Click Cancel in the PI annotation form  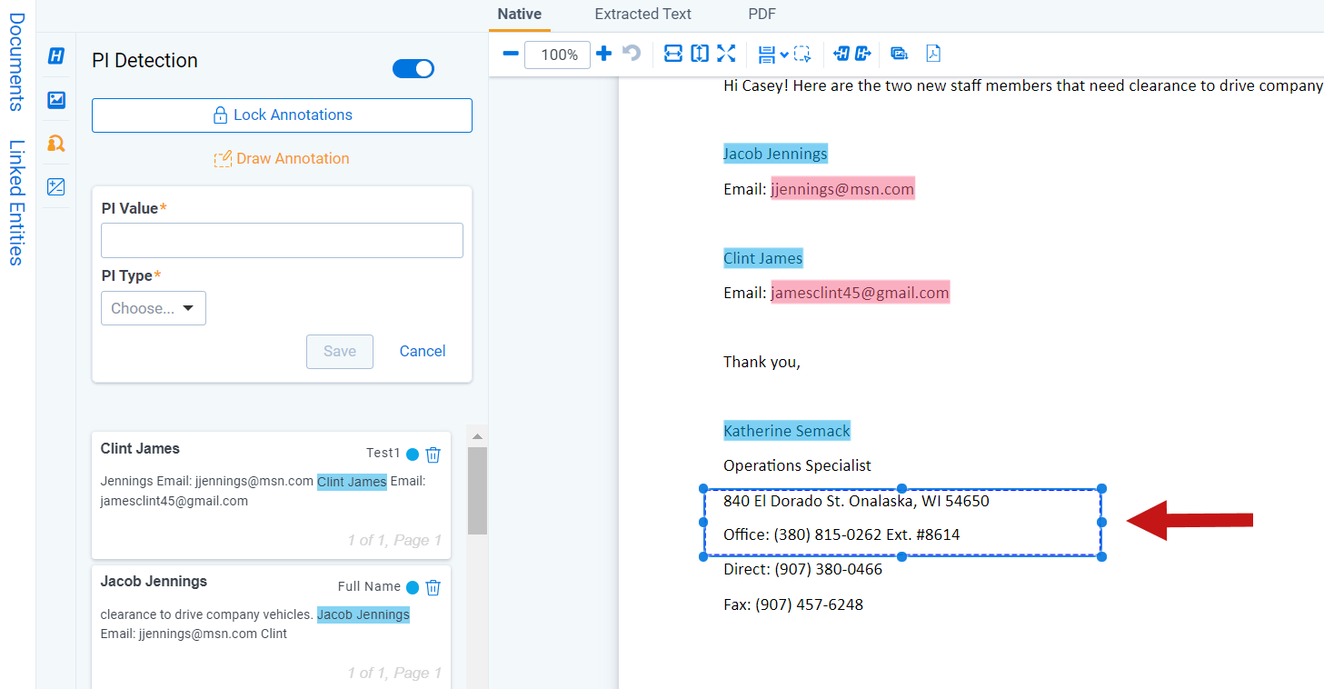tap(423, 351)
